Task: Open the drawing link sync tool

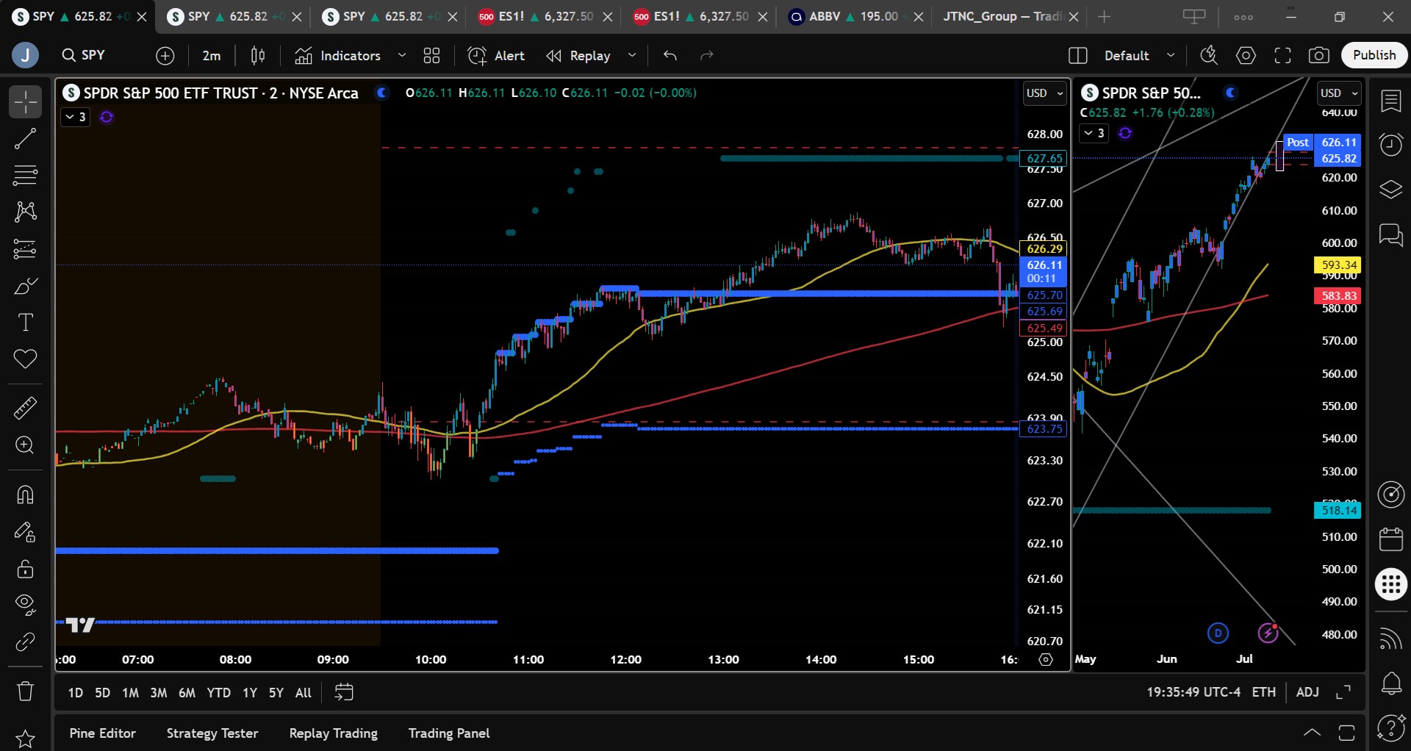Action: coord(25,642)
